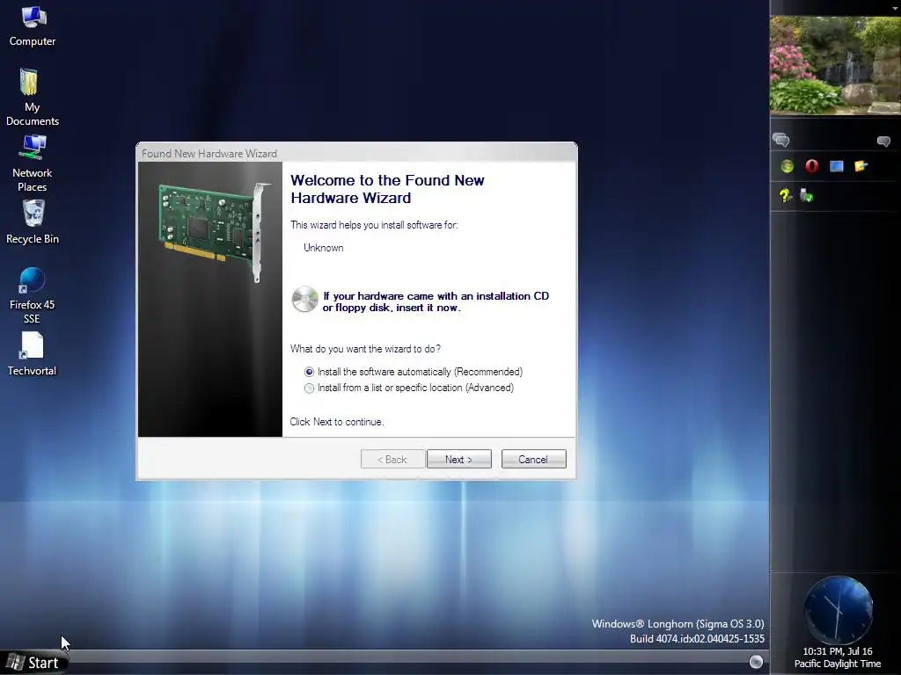This screenshot has width=901, height=675.
Task: Click the blue show desktop sidebar icon
Action: [x=836, y=166]
